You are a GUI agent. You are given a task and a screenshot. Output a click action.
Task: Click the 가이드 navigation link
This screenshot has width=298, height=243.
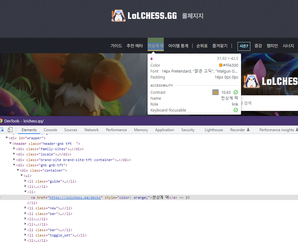(x=116, y=46)
